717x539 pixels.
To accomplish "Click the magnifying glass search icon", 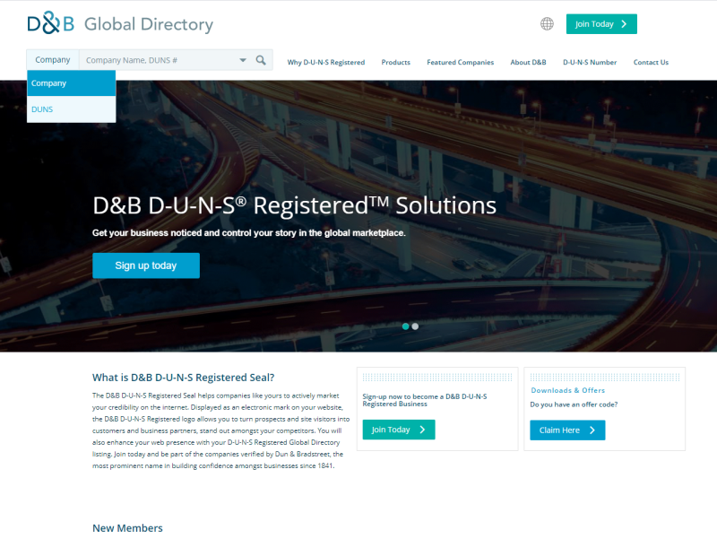I will pyautogui.click(x=261, y=60).
